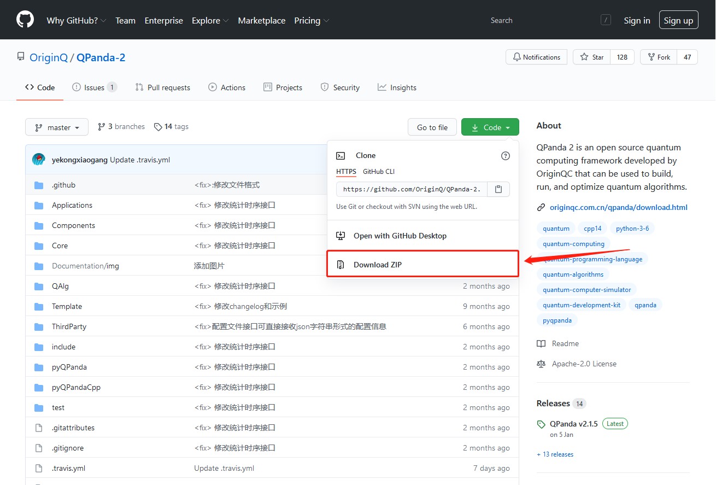This screenshot has width=716, height=485.
Task: Click the Download ZIP file icon
Action: click(341, 265)
